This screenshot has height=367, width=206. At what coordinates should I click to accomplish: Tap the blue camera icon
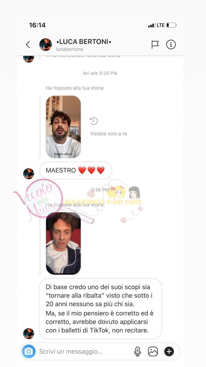(x=29, y=351)
